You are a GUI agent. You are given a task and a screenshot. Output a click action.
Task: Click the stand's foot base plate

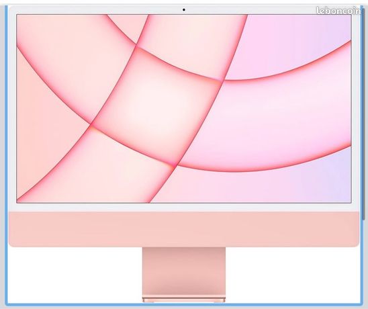184,300
